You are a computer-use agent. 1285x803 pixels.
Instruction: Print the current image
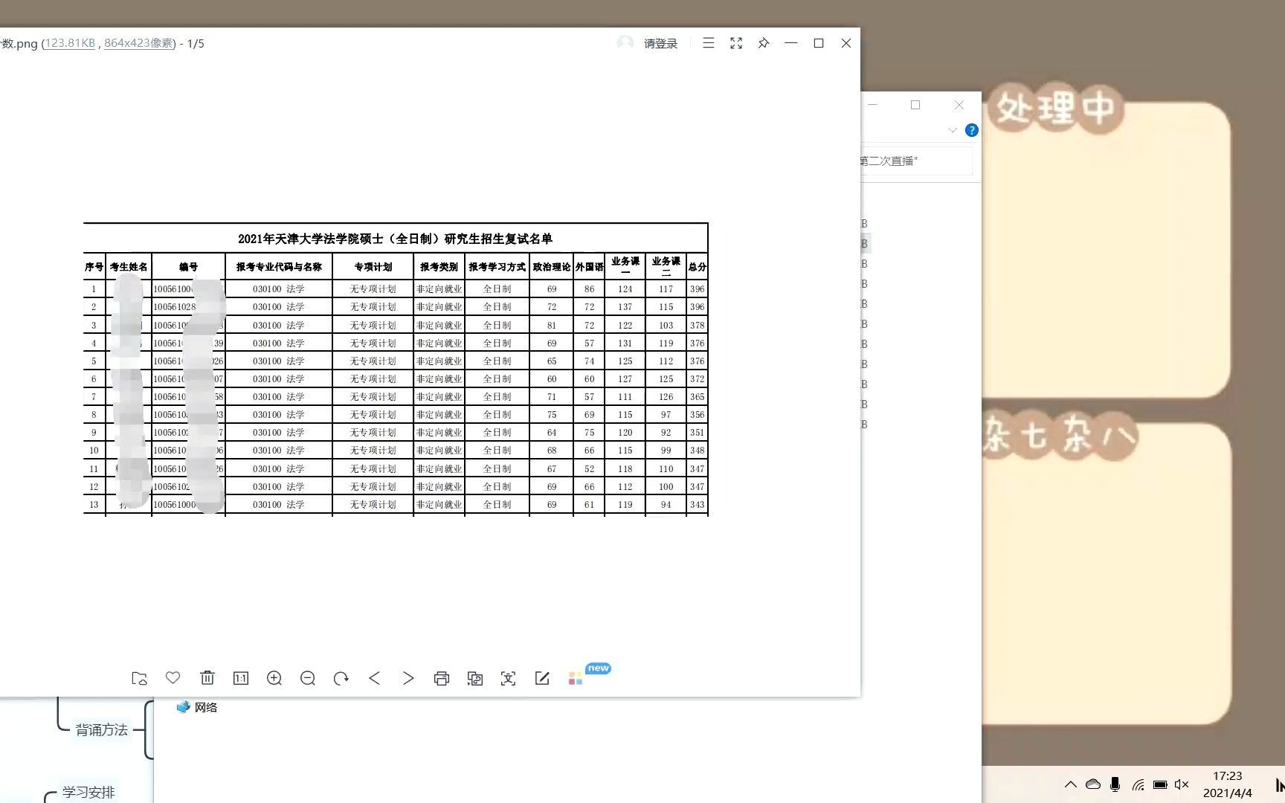coord(442,678)
